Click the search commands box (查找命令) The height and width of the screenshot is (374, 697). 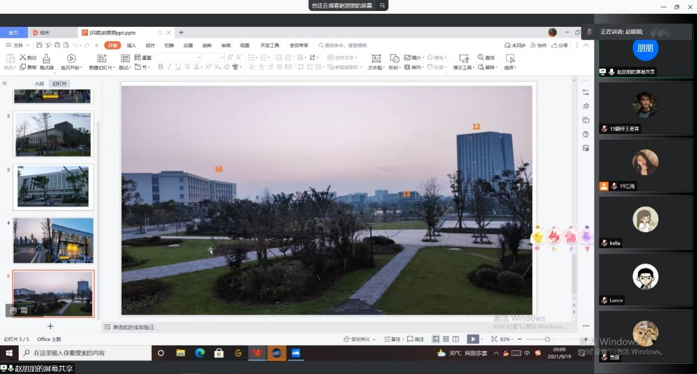click(x=342, y=45)
